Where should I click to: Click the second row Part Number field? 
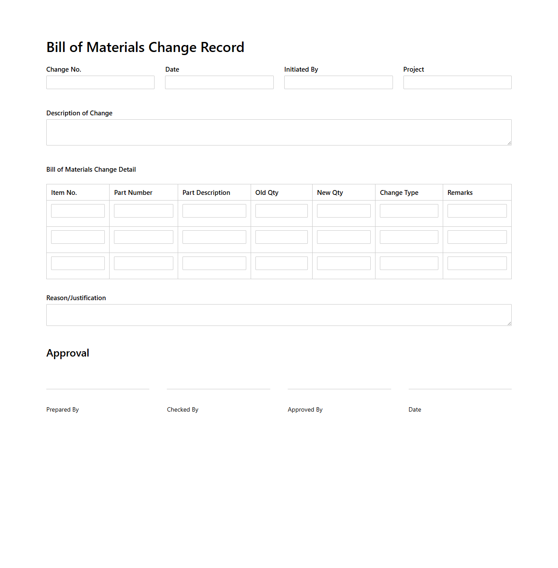(x=143, y=236)
